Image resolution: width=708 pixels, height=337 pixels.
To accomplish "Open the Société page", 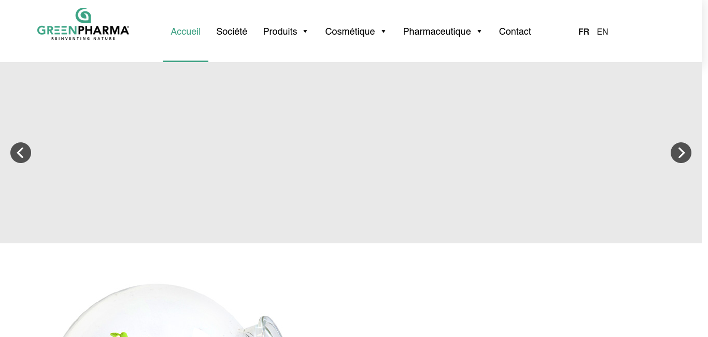I will click(x=232, y=32).
